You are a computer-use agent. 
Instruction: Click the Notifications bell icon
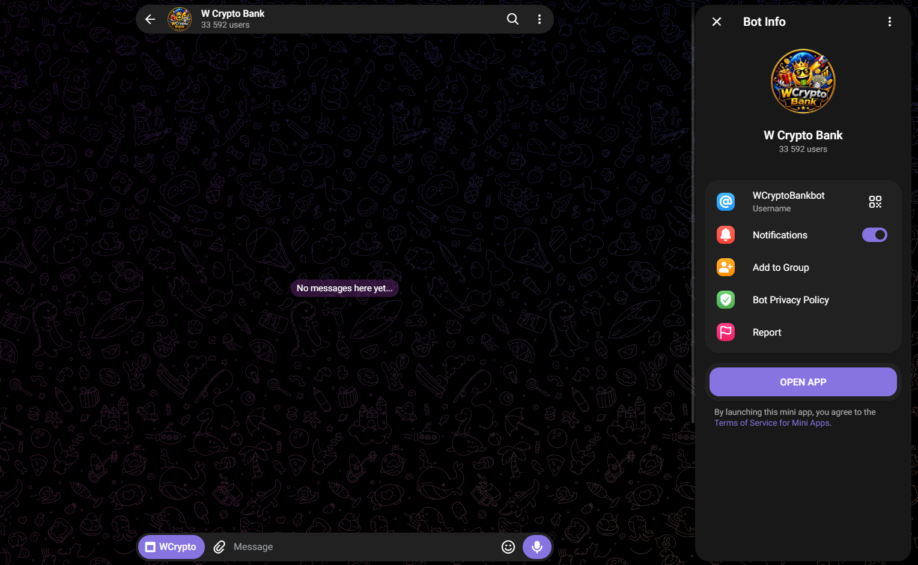[x=726, y=235]
